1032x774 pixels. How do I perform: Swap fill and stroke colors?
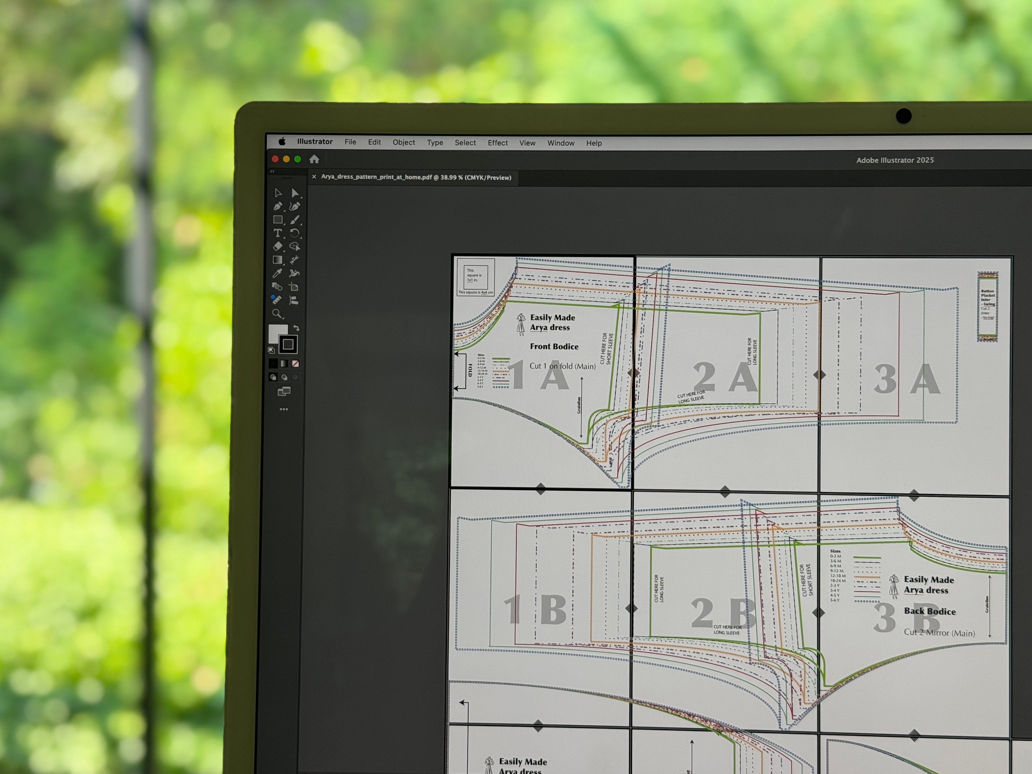point(296,328)
